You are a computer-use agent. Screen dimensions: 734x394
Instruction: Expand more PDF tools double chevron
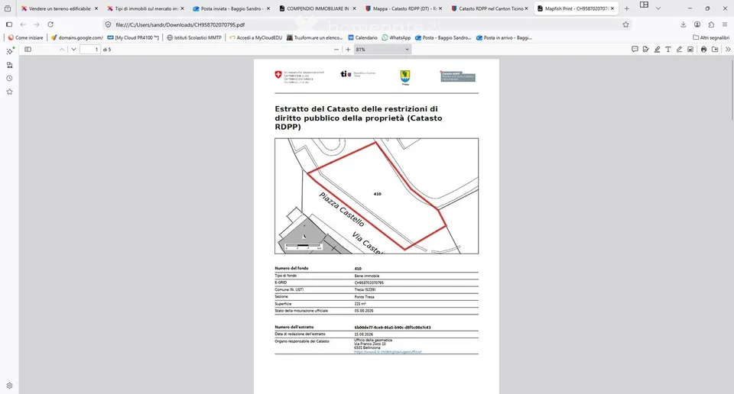click(x=728, y=49)
